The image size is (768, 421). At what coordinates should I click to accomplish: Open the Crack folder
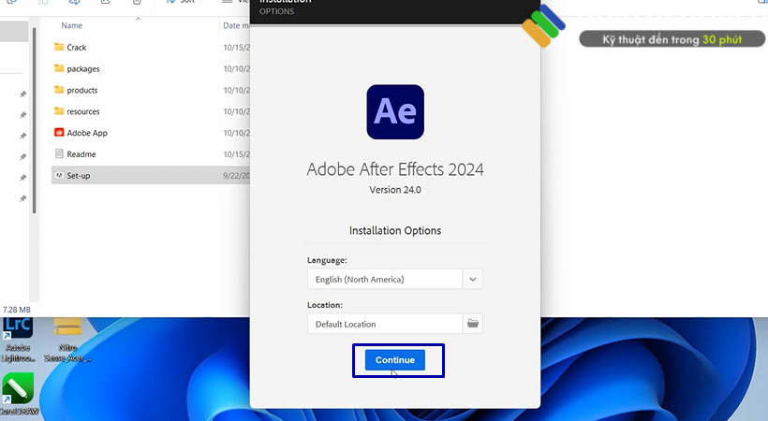tap(76, 48)
